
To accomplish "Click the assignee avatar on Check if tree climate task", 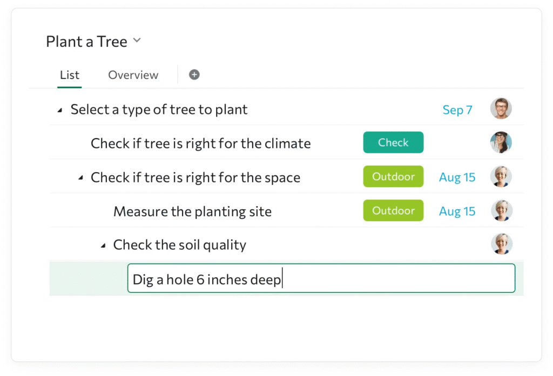I will tap(501, 142).
